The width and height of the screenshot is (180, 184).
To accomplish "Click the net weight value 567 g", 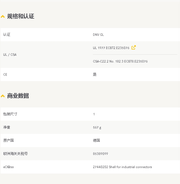I will [x=97, y=127].
